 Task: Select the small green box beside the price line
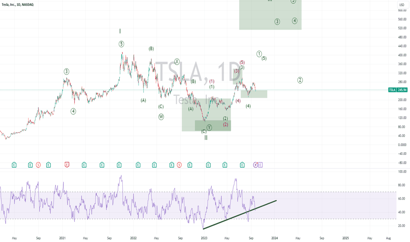254,94
